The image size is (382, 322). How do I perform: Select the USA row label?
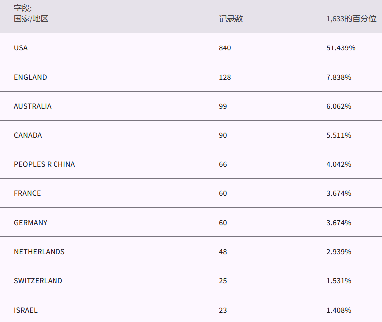(21, 48)
